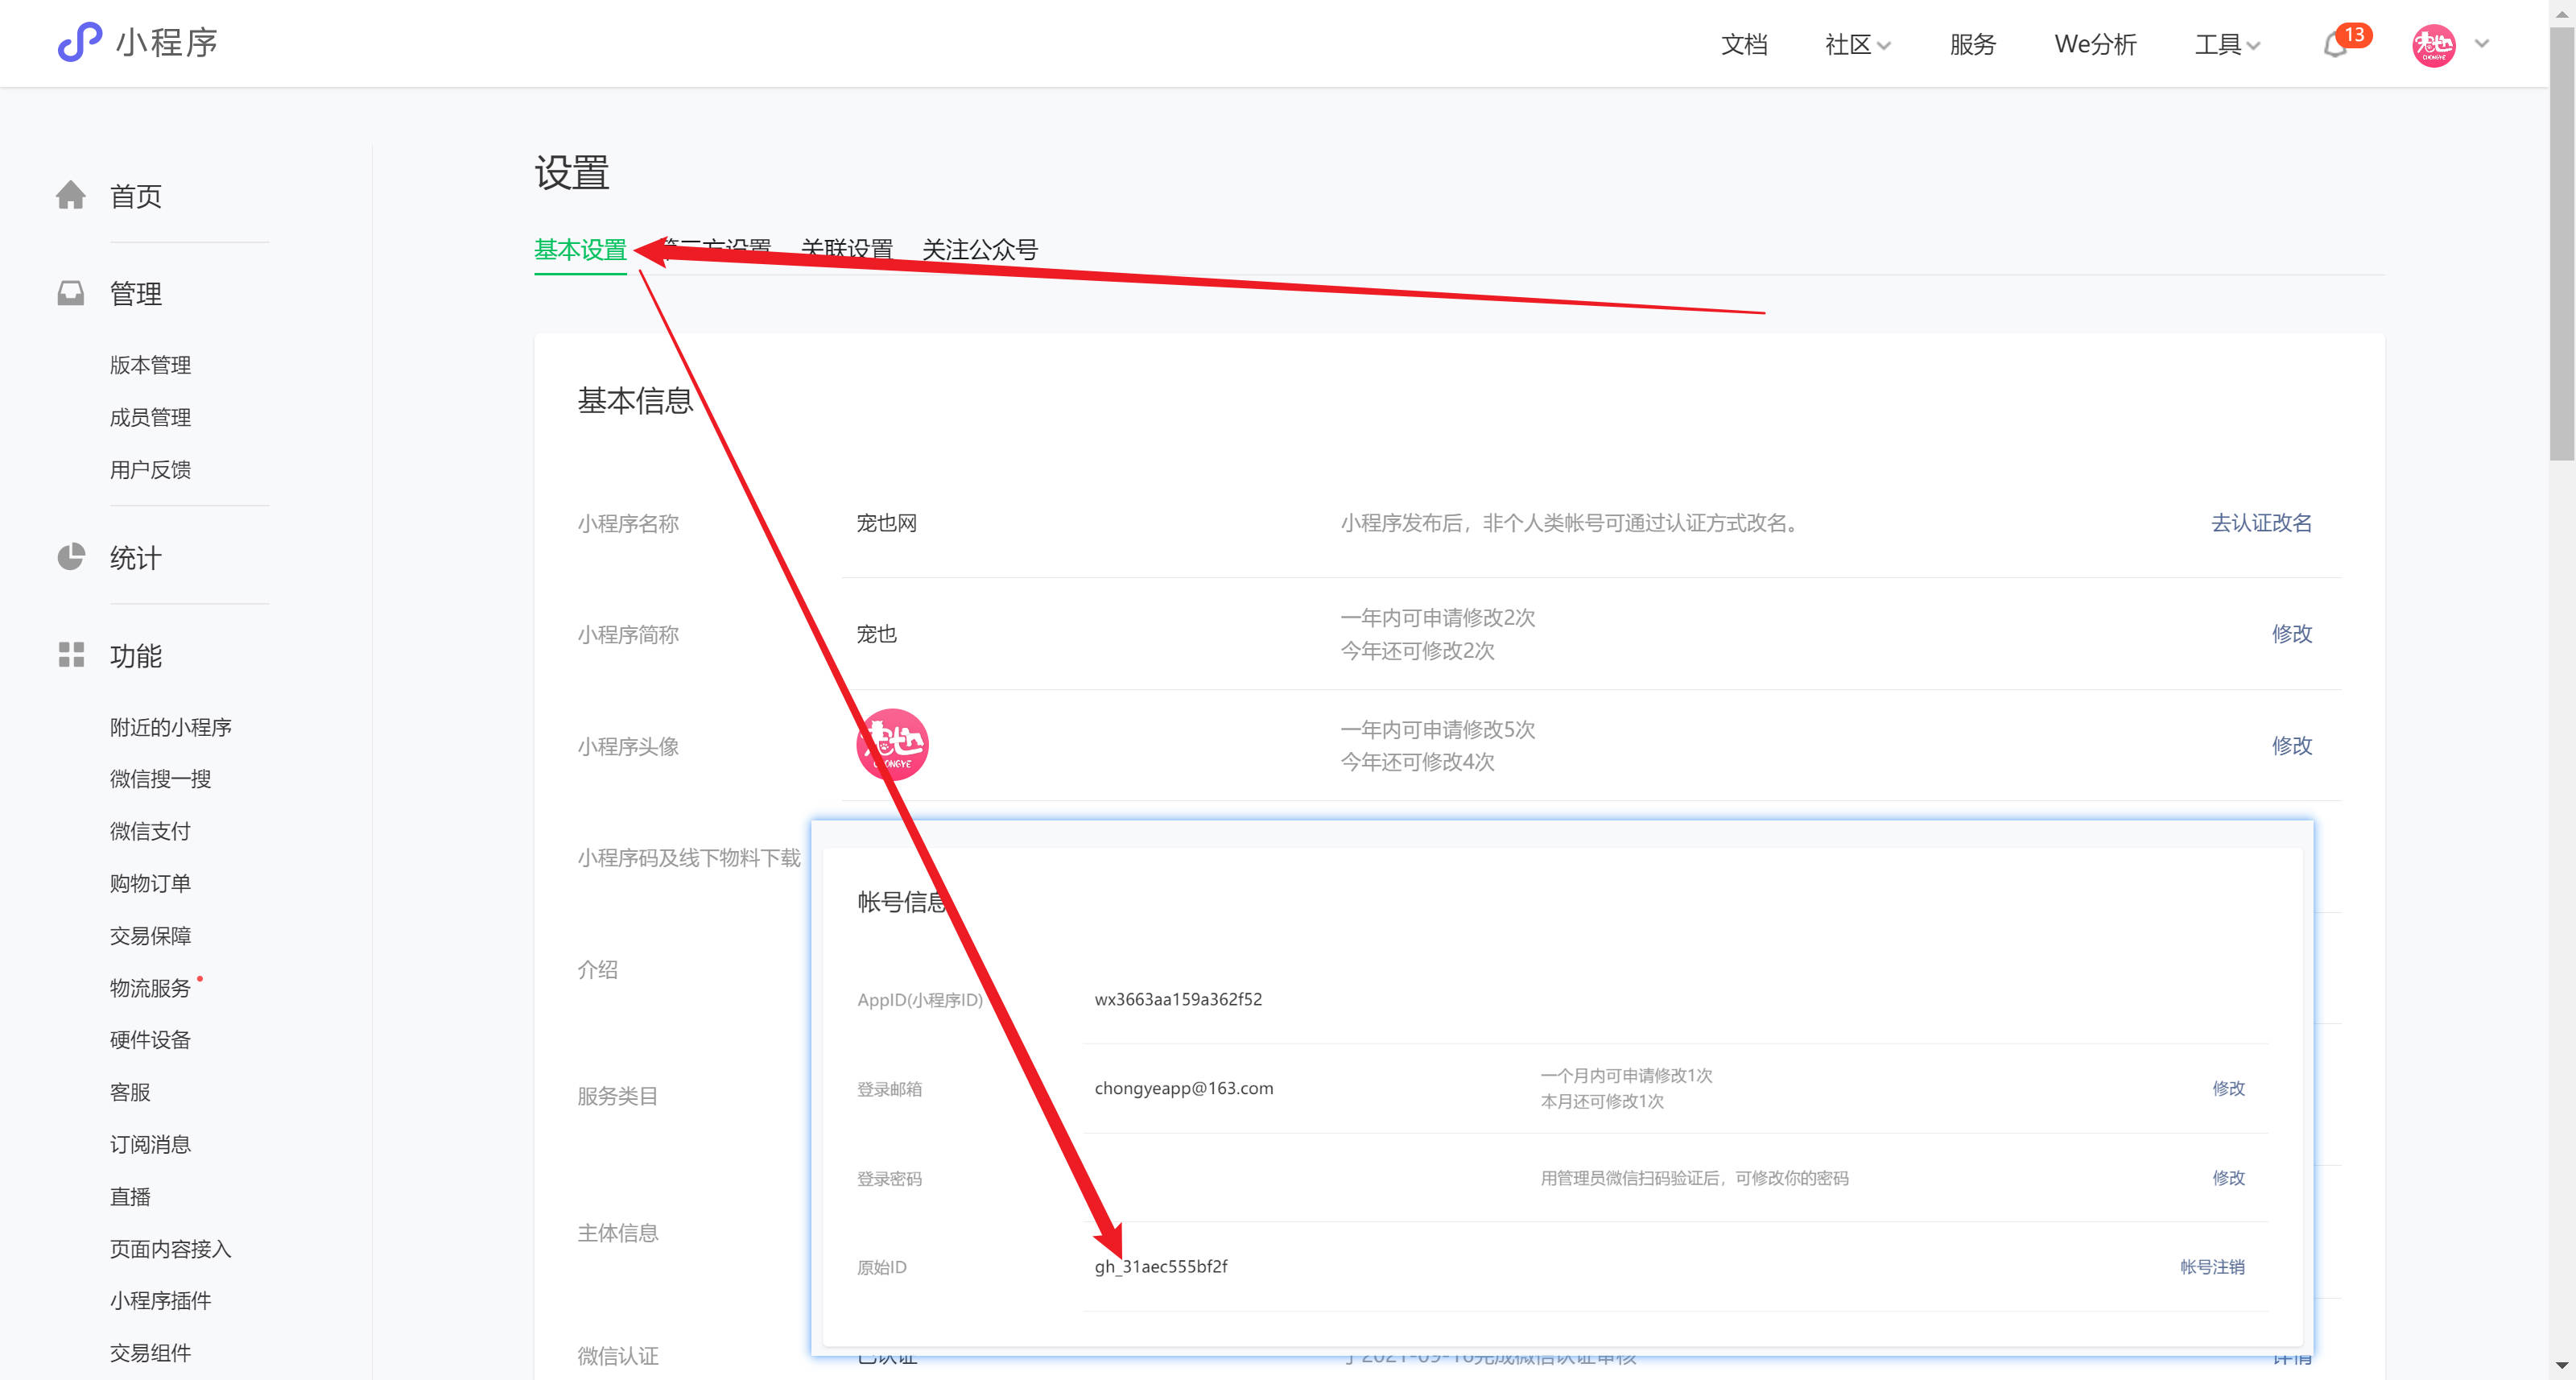Viewport: 2576px width, 1380px height.
Task: Open 直播 in sidebar
Action: coord(130,1196)
